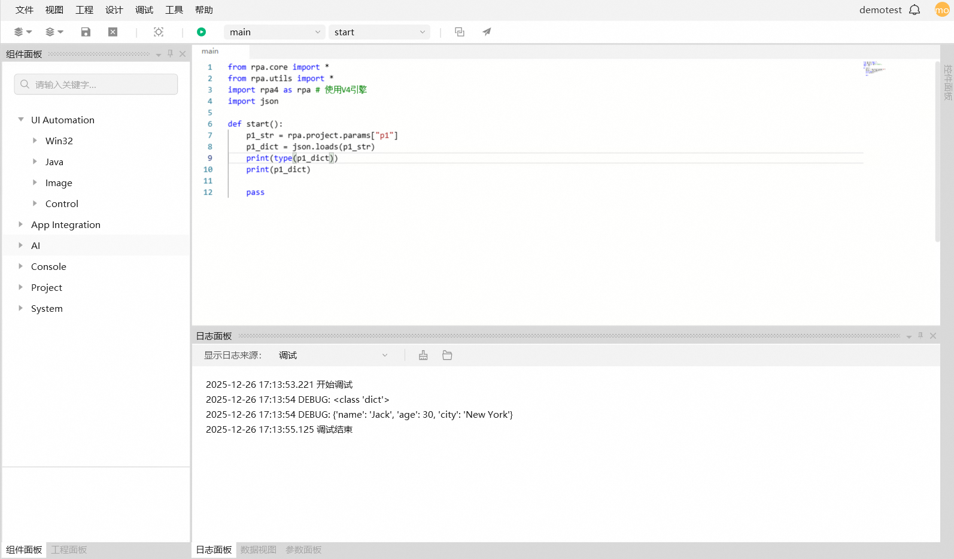
Task: Click the element capture target icon
Action: point(159,32)
